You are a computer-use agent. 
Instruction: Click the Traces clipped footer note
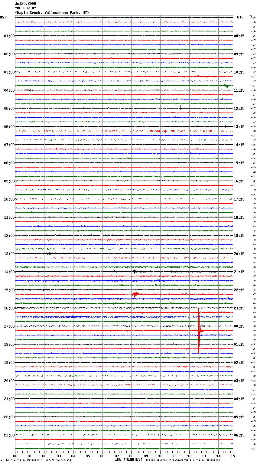click(183, 460)
